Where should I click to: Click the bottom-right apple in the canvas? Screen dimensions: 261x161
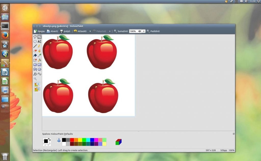tap(103, 96)
